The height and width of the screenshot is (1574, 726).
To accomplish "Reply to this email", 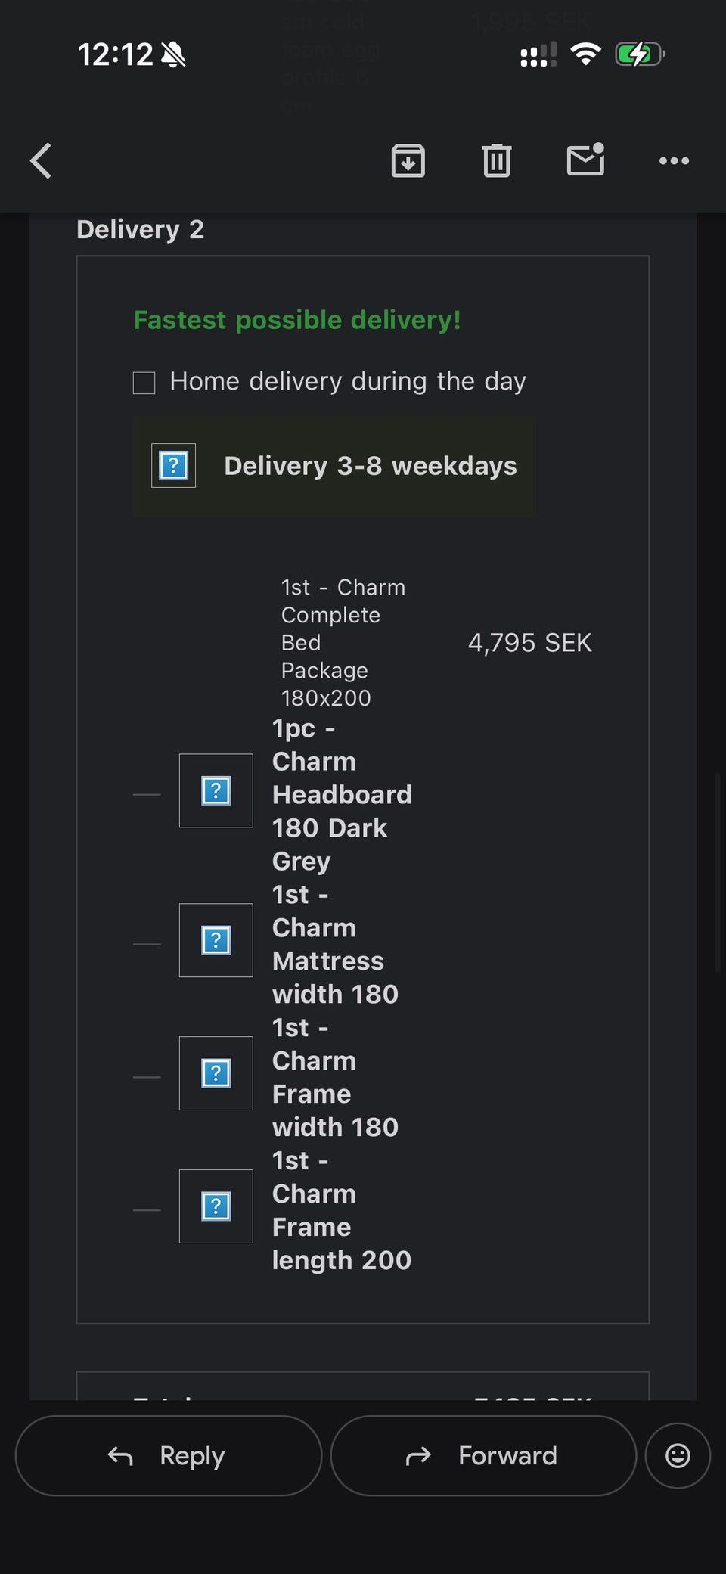I will (169, 1455).
